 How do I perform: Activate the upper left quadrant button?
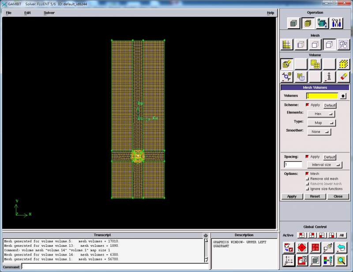(x=302, y=235)
